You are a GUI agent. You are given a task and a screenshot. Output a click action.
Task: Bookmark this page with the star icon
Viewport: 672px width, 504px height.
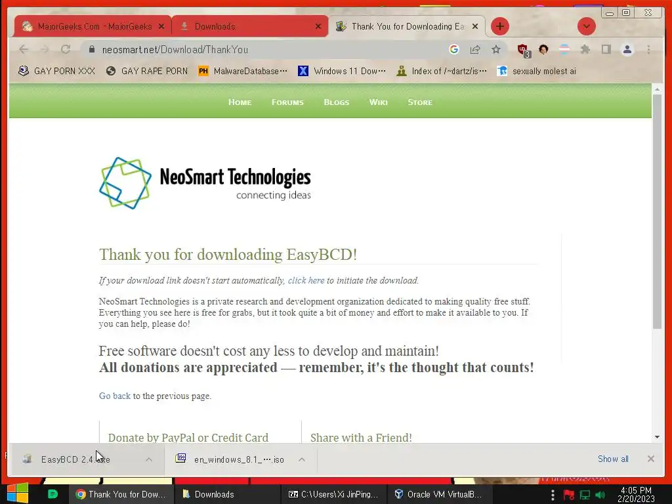496,49
